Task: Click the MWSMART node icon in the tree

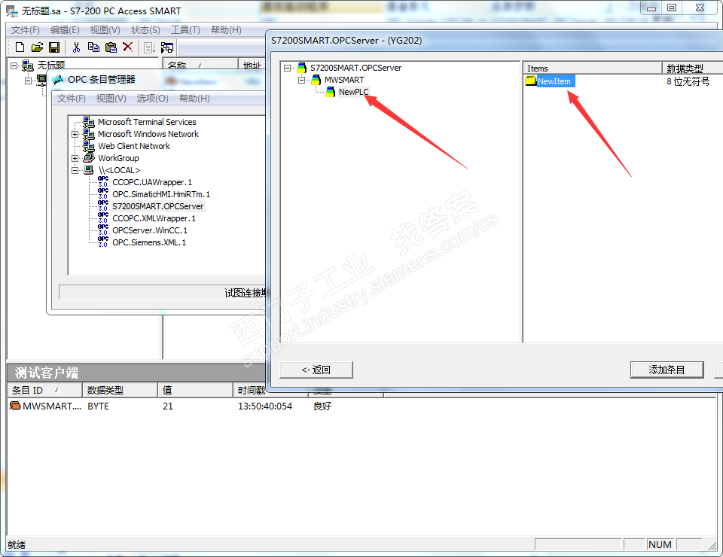Action: point(316,80)
